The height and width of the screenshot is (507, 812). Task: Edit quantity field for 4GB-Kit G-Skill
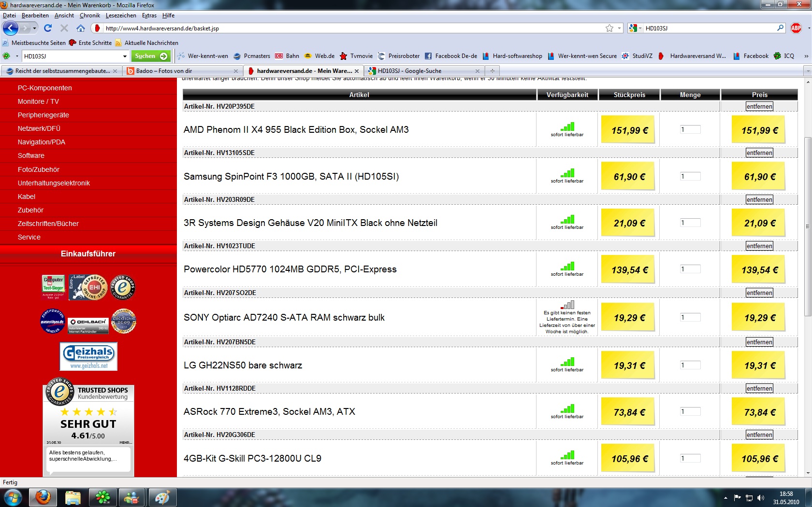click(690, 458)
